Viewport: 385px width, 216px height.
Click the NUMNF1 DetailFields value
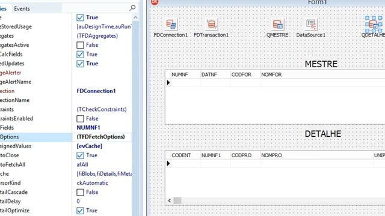point(88,128)
